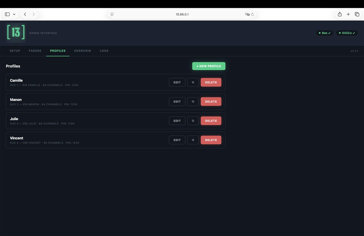Image resolution: width=364 pixels, height=236 pixels.
Task: Duplicate the Camille profile using copy icon
Action: coord(193,82)
